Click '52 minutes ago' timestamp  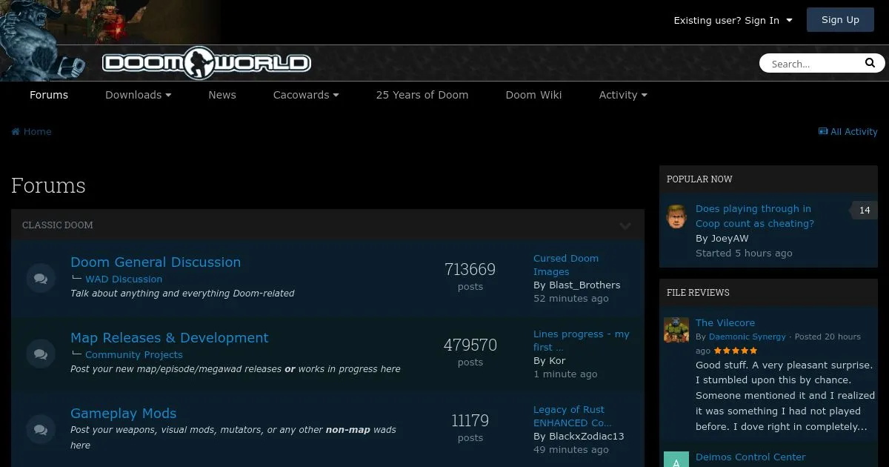click(x=571, y=299)
